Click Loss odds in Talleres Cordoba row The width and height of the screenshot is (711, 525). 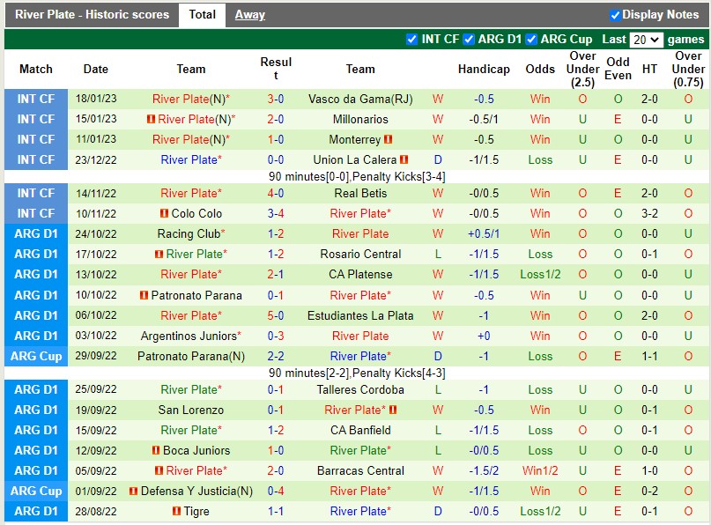[x=540, y=389]
